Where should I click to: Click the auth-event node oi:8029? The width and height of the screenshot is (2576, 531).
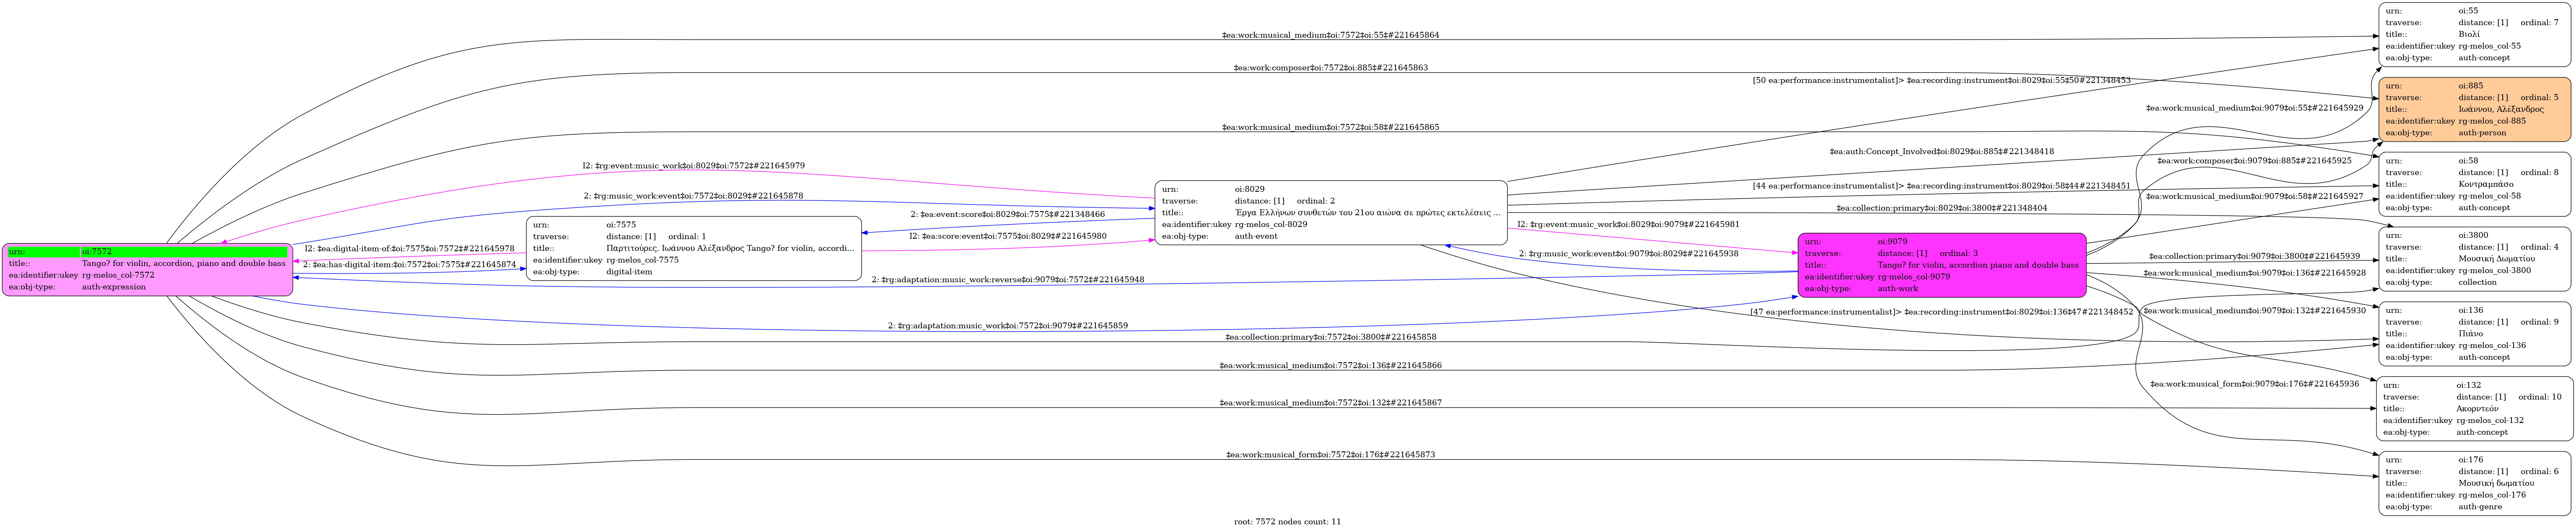pyautogui.click(x=1330, y=213)
